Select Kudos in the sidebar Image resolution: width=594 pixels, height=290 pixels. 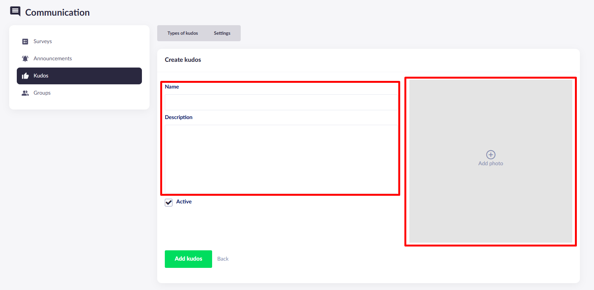coord(79,76)
